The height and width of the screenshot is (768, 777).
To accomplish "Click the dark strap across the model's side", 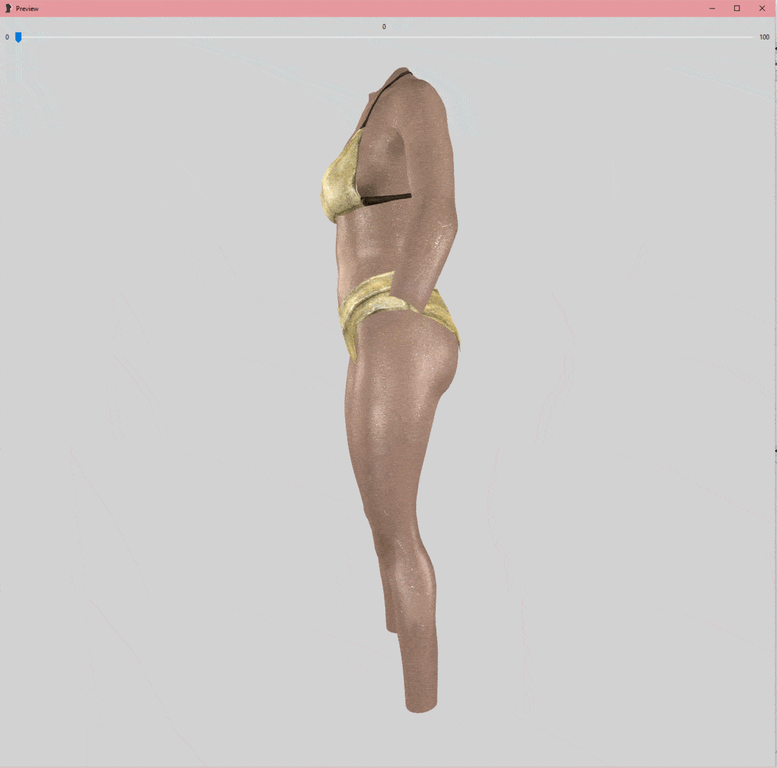I will pyautogui.click(x=387, y=199).
